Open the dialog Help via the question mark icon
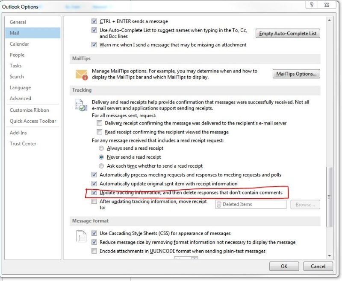 (x=311, y=5)
